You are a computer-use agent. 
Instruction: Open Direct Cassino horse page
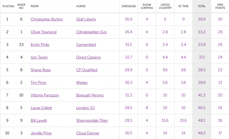pyautogui.click(x=88, y=57)
